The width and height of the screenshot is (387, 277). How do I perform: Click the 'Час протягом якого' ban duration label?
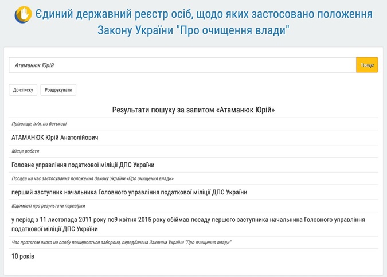[x=121, y=243]
